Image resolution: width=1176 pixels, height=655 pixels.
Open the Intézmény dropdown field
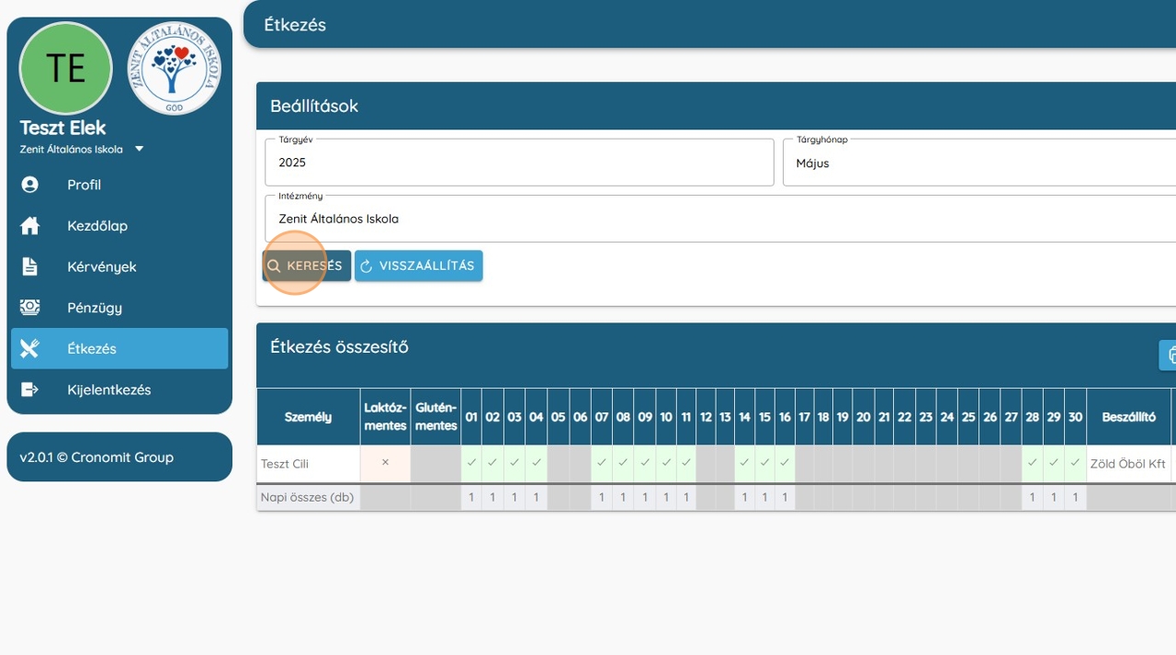(717, 220)
